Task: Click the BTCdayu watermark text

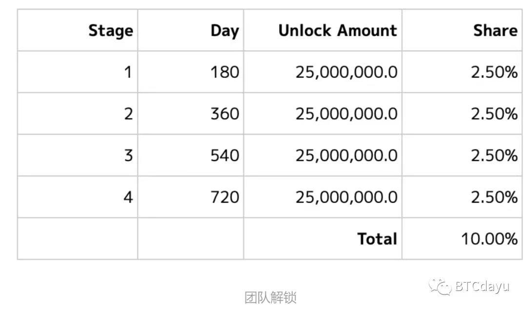Action: [482, 286]
